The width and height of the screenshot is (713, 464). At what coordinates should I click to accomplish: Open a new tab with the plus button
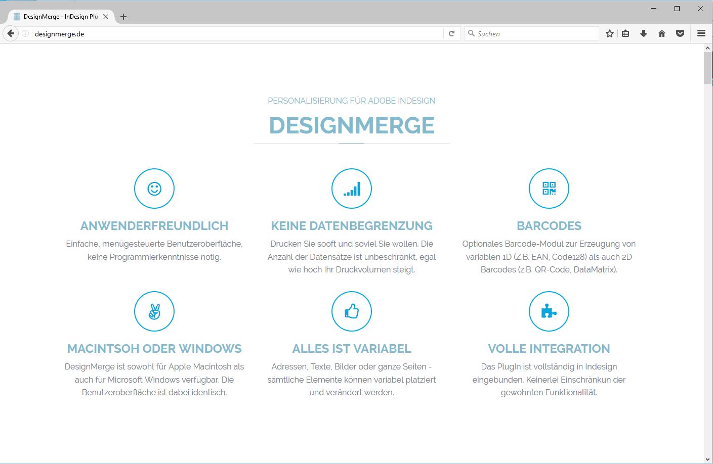123,16
